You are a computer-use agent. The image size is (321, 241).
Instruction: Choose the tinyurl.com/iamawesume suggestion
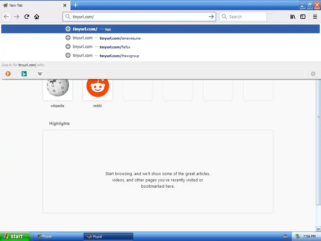click(x=160, y=38)
